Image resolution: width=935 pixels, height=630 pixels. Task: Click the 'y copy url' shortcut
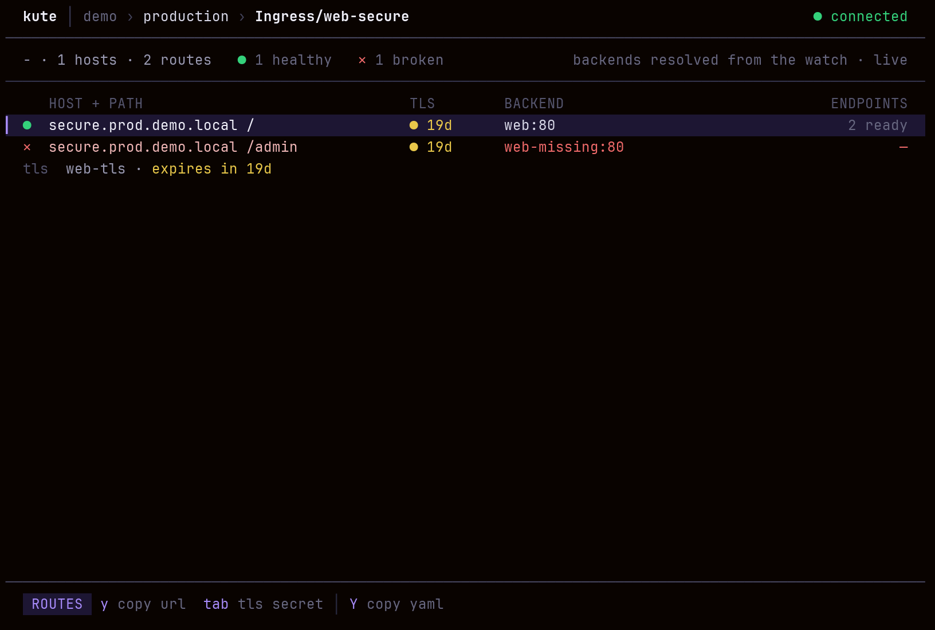point(143,604)
